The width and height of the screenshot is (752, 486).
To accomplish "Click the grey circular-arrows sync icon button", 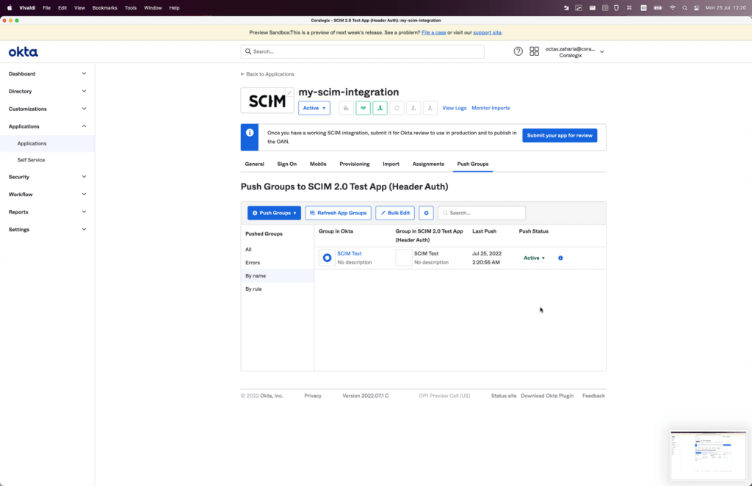I will click(x=397, y=108).
